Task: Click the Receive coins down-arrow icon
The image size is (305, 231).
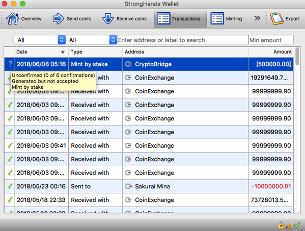Action: coord(108,19)
